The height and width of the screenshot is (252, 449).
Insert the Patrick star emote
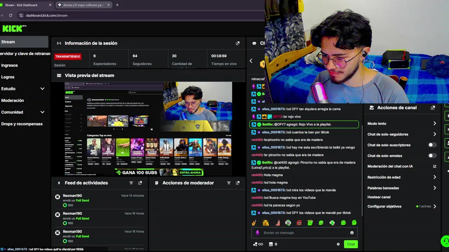(x=277, y=223)
